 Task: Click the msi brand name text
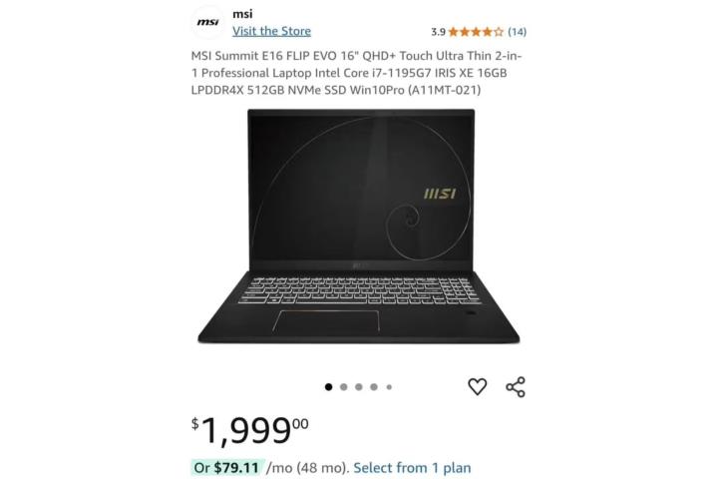click(x=242, y=14)
